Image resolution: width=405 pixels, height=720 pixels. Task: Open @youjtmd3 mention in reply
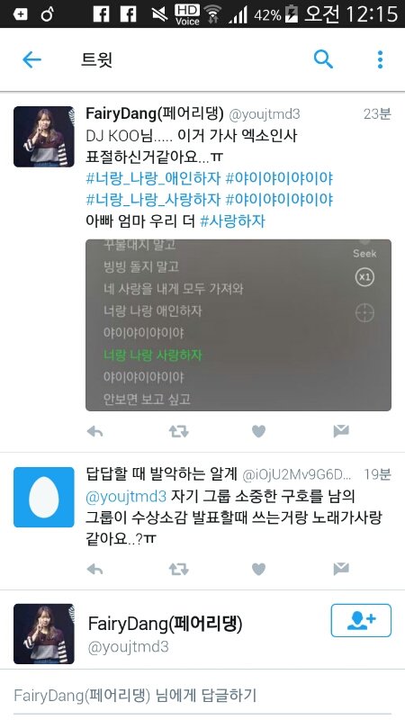point(126,497)
